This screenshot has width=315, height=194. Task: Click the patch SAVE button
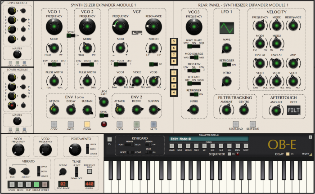coord(180,145)
